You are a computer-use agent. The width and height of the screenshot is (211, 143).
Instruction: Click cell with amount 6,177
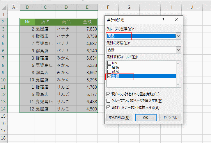click(x=87, y=94)
